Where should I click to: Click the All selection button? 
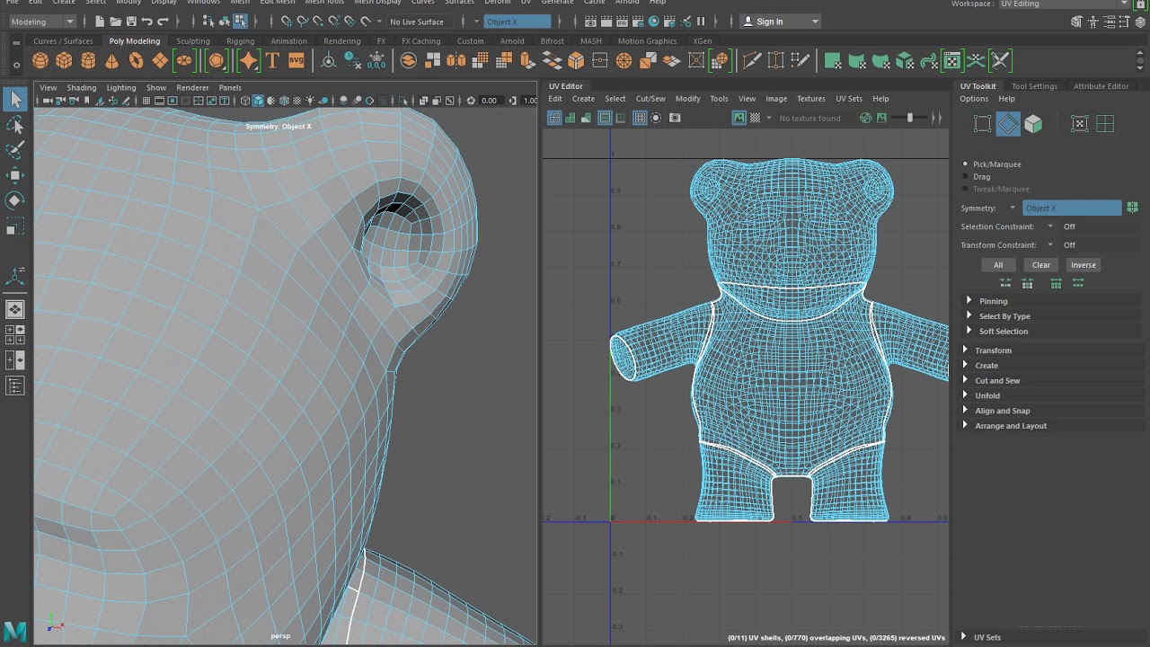(x=998, y=265)
